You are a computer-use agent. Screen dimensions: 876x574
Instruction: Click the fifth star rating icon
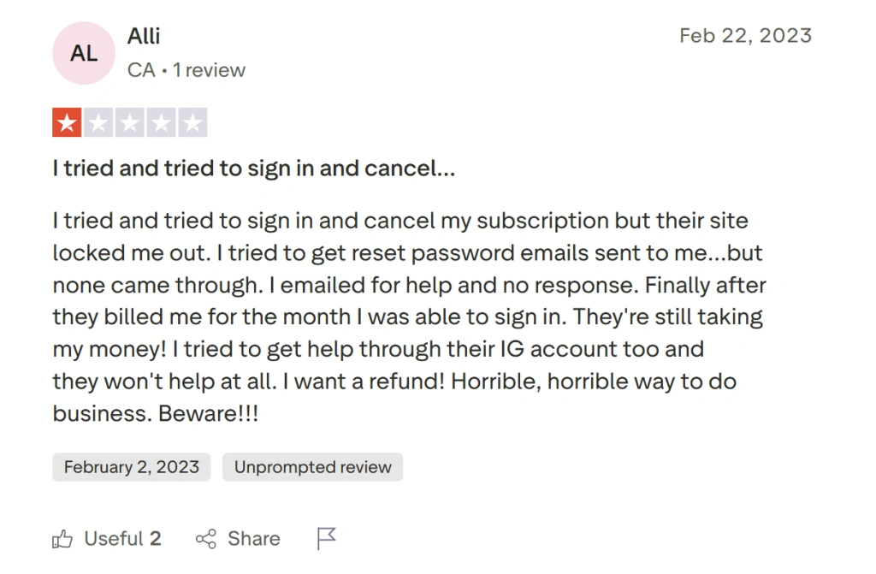pyautogui.click(x=193, y=122)
